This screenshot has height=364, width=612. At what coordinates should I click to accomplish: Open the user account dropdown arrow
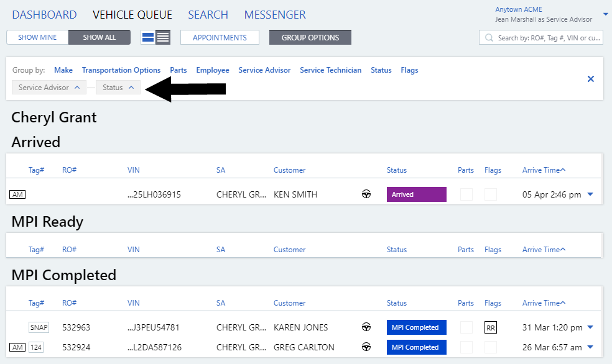click(606, 14)
